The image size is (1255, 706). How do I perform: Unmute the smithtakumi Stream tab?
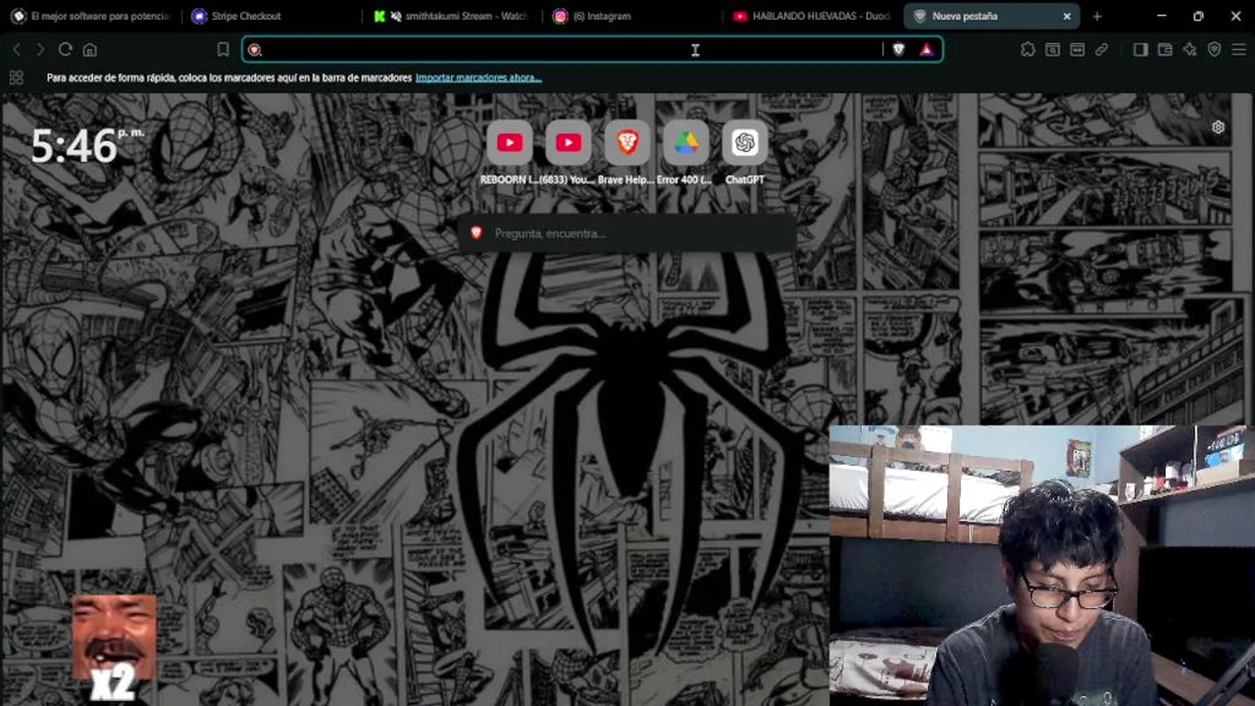coord(396,17)
